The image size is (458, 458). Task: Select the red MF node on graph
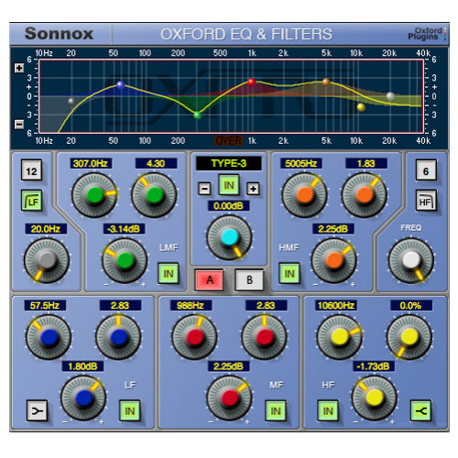[x=252, y=82]
